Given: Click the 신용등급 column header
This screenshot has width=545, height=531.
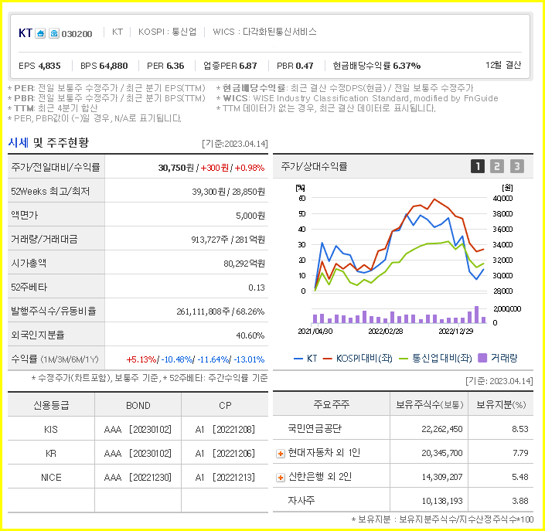Looking at the screenshot, I should [51, 406].
